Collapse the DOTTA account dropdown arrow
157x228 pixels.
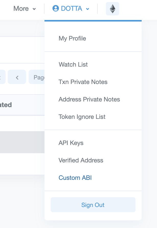pyautogui.click(x=88, y=9)
